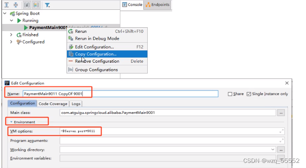Open the Endpoints tab
The height and width of the screenshot is (168, 306).
(157, 5)
